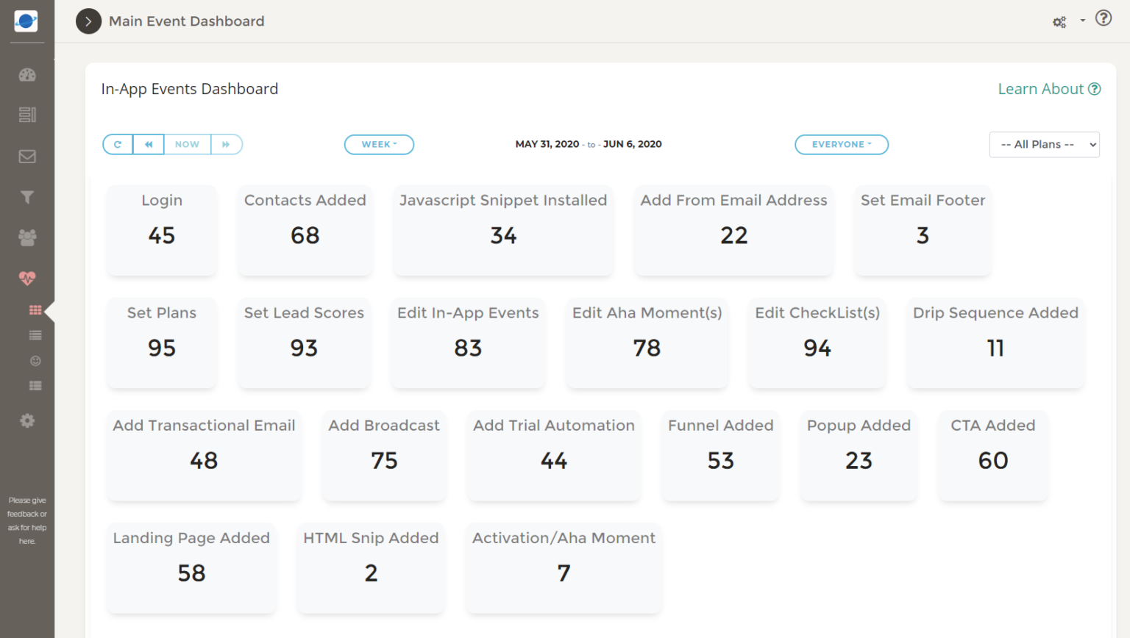Open the WEEK period dropdown
Screen dimensions: 1130x638
coord(379,145)
